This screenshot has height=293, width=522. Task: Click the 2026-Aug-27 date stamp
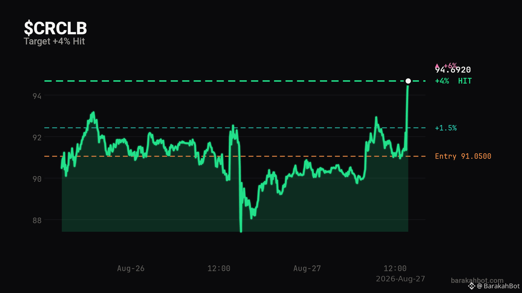[400, 279]
